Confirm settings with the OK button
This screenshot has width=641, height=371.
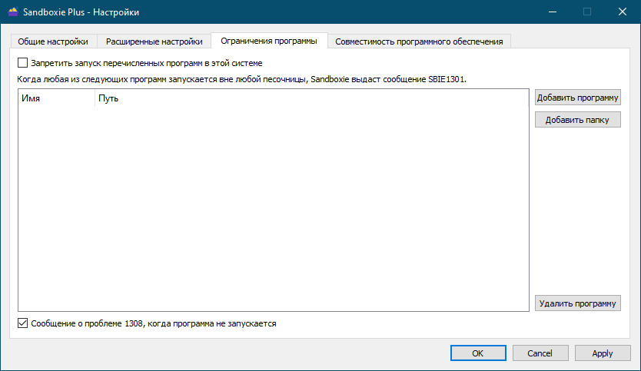[x=478, y=353]
